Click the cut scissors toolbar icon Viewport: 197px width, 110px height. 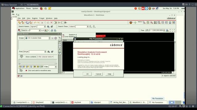(42, 23)
